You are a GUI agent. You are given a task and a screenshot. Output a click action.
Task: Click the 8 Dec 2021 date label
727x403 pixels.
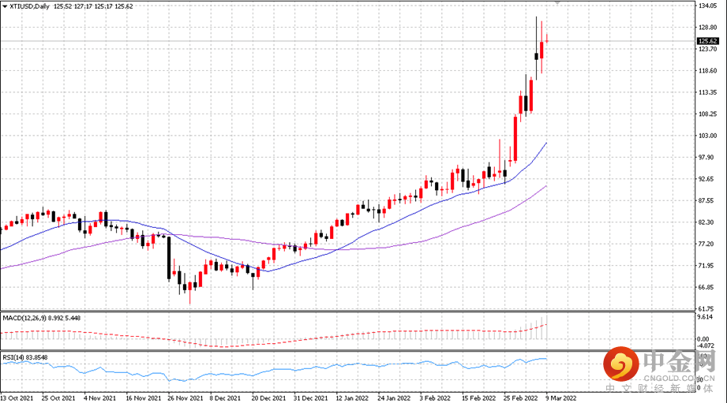225,398
